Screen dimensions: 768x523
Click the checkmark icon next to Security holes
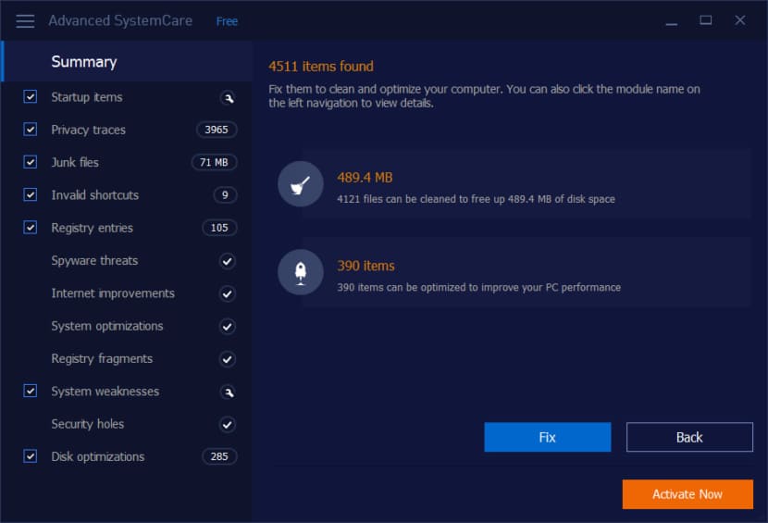pyautogui.click(x=228, y=425)
